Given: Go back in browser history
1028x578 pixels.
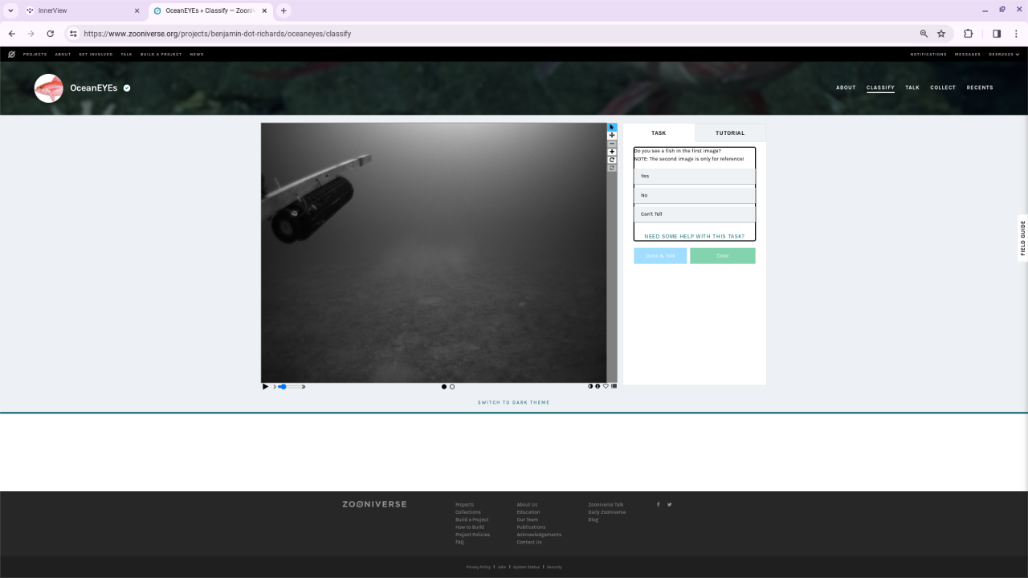Looking at the screenshot, I should [12, 34].
